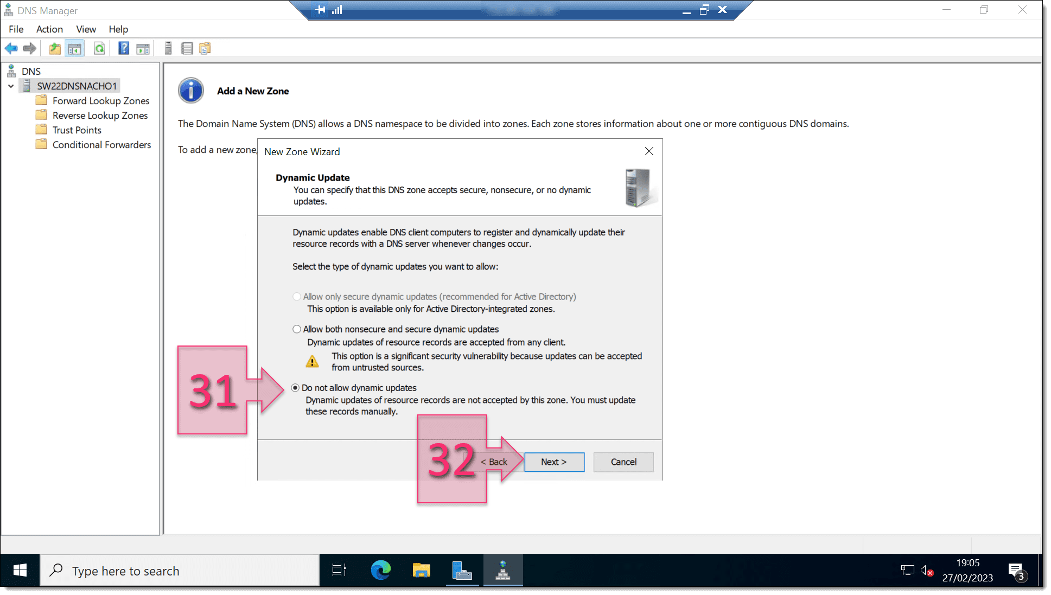
Task: Select Allow only secure dynamic updates option
Action: [297, 297]
